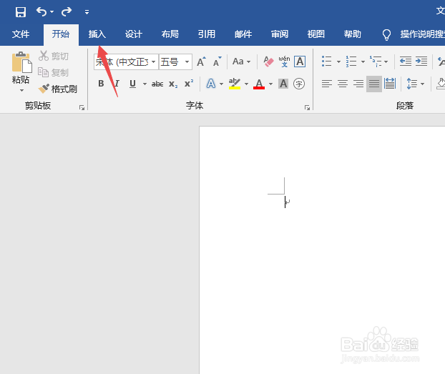Open the undo history dropdown arrow

click(x=52, y=12)
